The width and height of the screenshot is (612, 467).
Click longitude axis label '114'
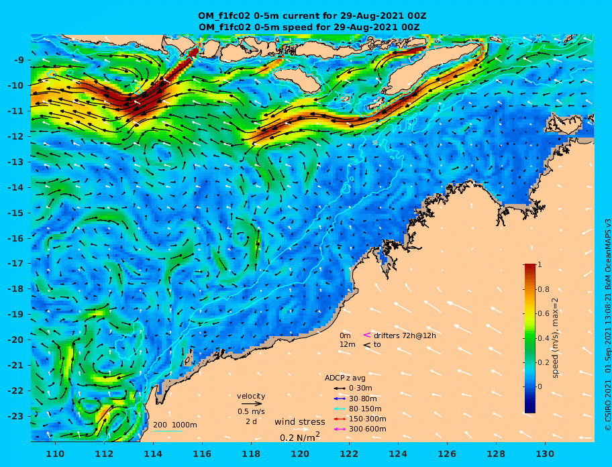[x=154, y=454]
